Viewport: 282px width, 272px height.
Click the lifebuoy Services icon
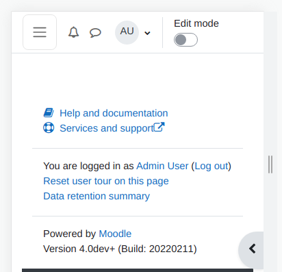49,127
